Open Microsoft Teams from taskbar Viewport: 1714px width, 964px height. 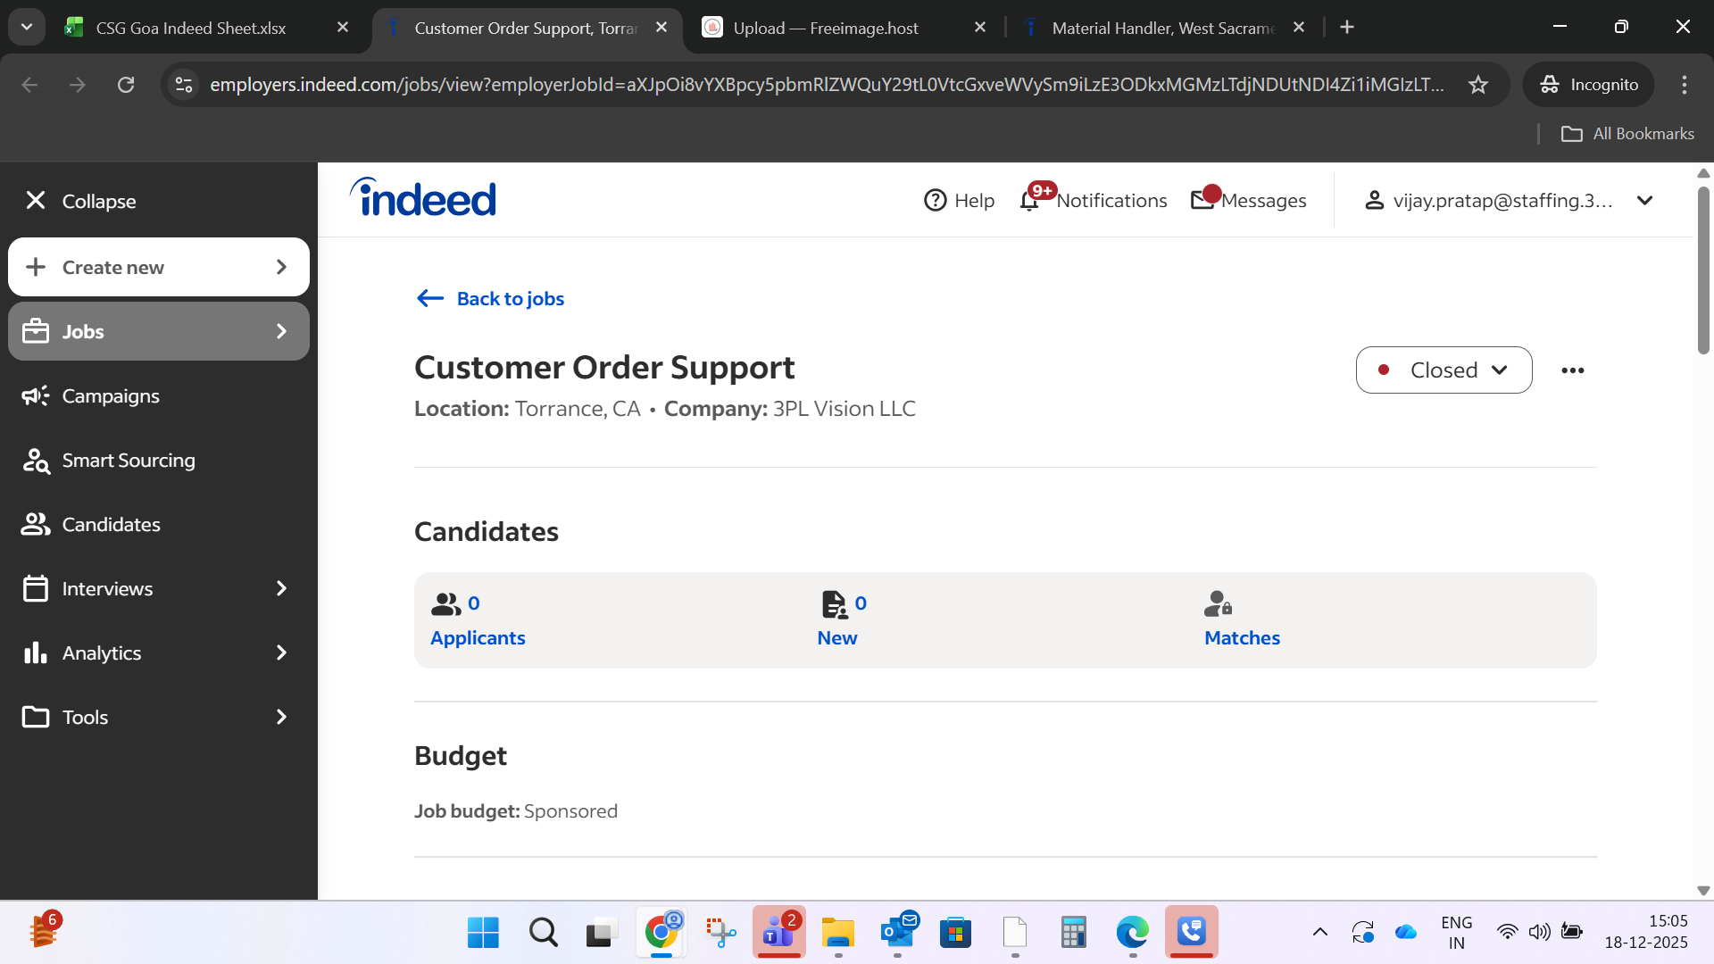(x=778, y=933)
